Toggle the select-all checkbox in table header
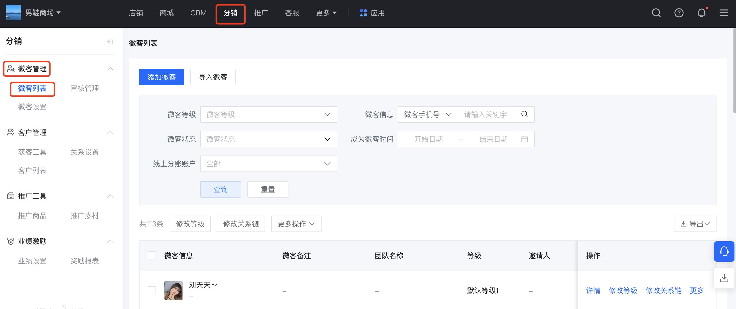The height and width of the screenshot is (309, 736). [x=152, y=255]
